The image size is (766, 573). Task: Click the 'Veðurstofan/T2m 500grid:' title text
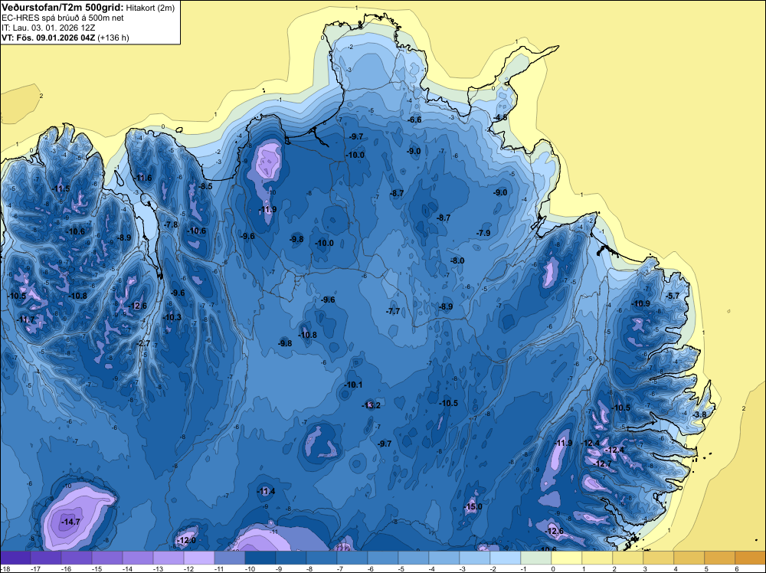[63, 8]
